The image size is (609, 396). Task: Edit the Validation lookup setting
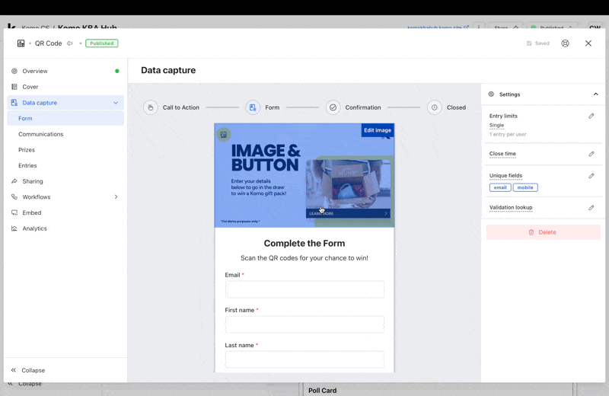pos(591,207)
